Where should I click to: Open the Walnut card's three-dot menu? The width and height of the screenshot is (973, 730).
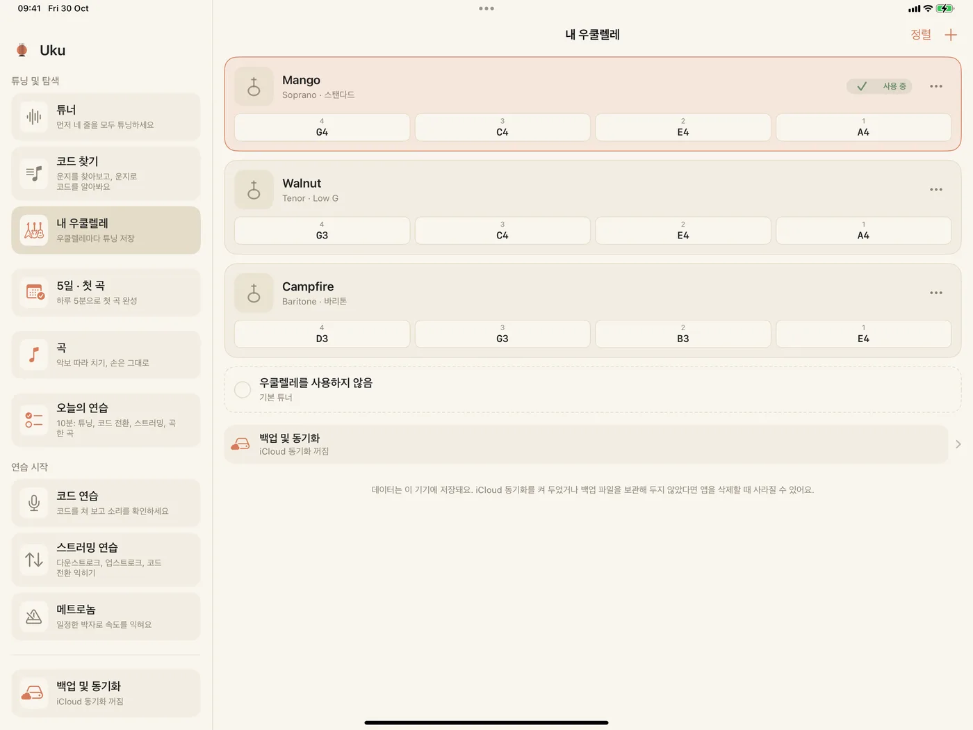pos(936,190)
